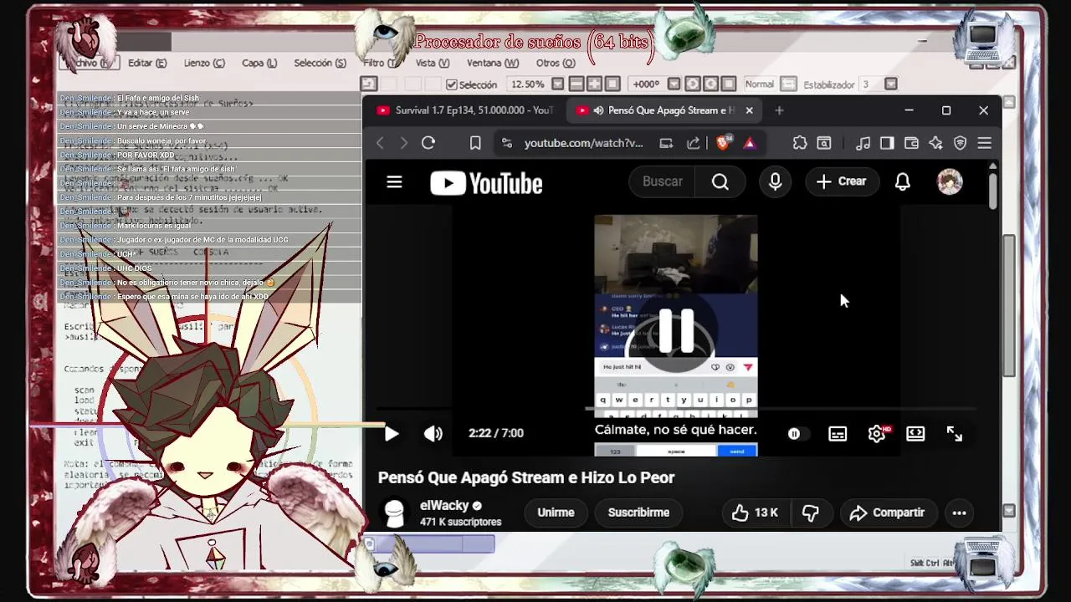1071x602 pixels.
Task: Open rotation angle dropdown +000°
Action: point(674,84)
